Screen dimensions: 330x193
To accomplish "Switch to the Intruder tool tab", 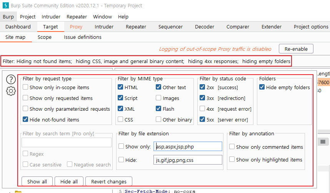I will tap(104, 27).
